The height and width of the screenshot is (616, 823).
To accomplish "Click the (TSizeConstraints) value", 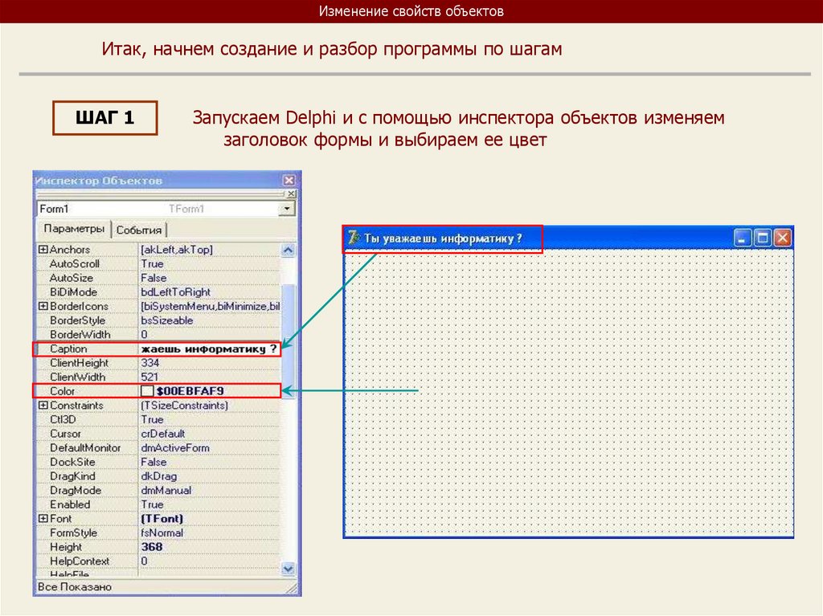I will tap(184, 406).
